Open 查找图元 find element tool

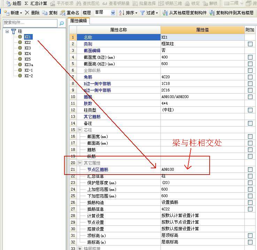tap(88, 3)
